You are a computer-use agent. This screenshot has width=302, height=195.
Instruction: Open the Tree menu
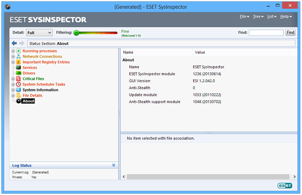coord(258,16)
